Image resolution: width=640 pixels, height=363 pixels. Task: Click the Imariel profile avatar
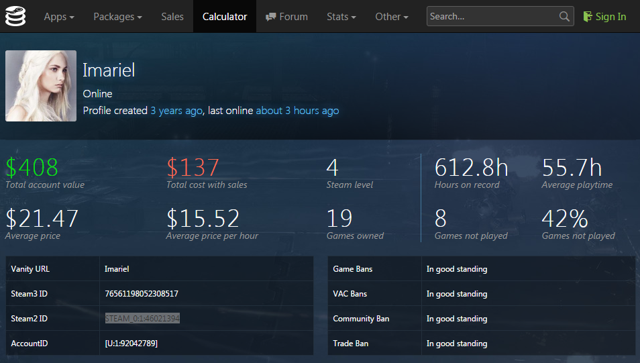click(x=41, y=86)
